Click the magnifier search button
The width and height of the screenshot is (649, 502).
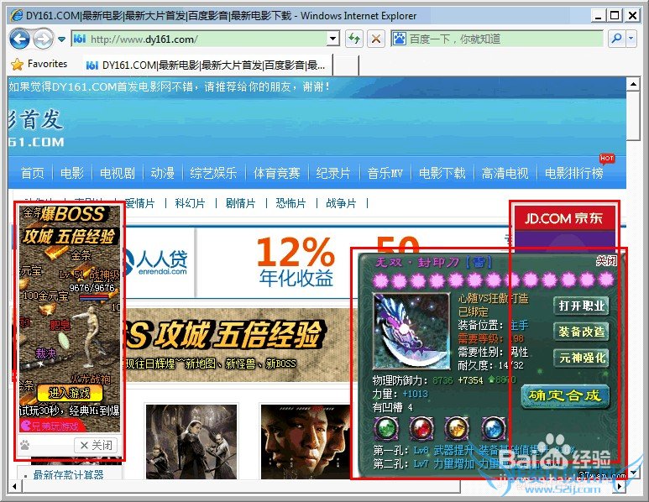coord(616,39)
